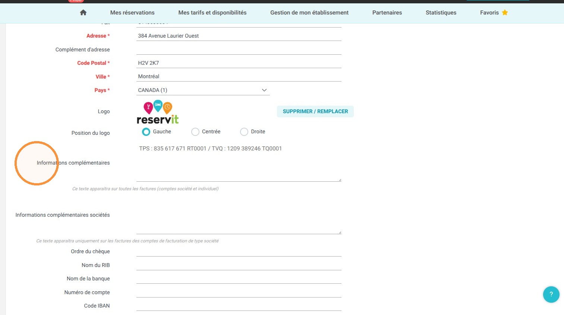Click the Adresse input field

point(239,36)
